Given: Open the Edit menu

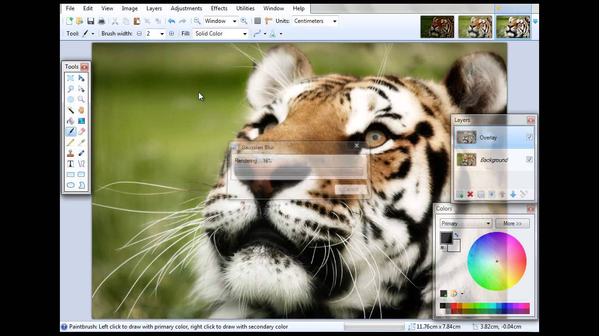Looking at the screenshot, I should (88, 8).
